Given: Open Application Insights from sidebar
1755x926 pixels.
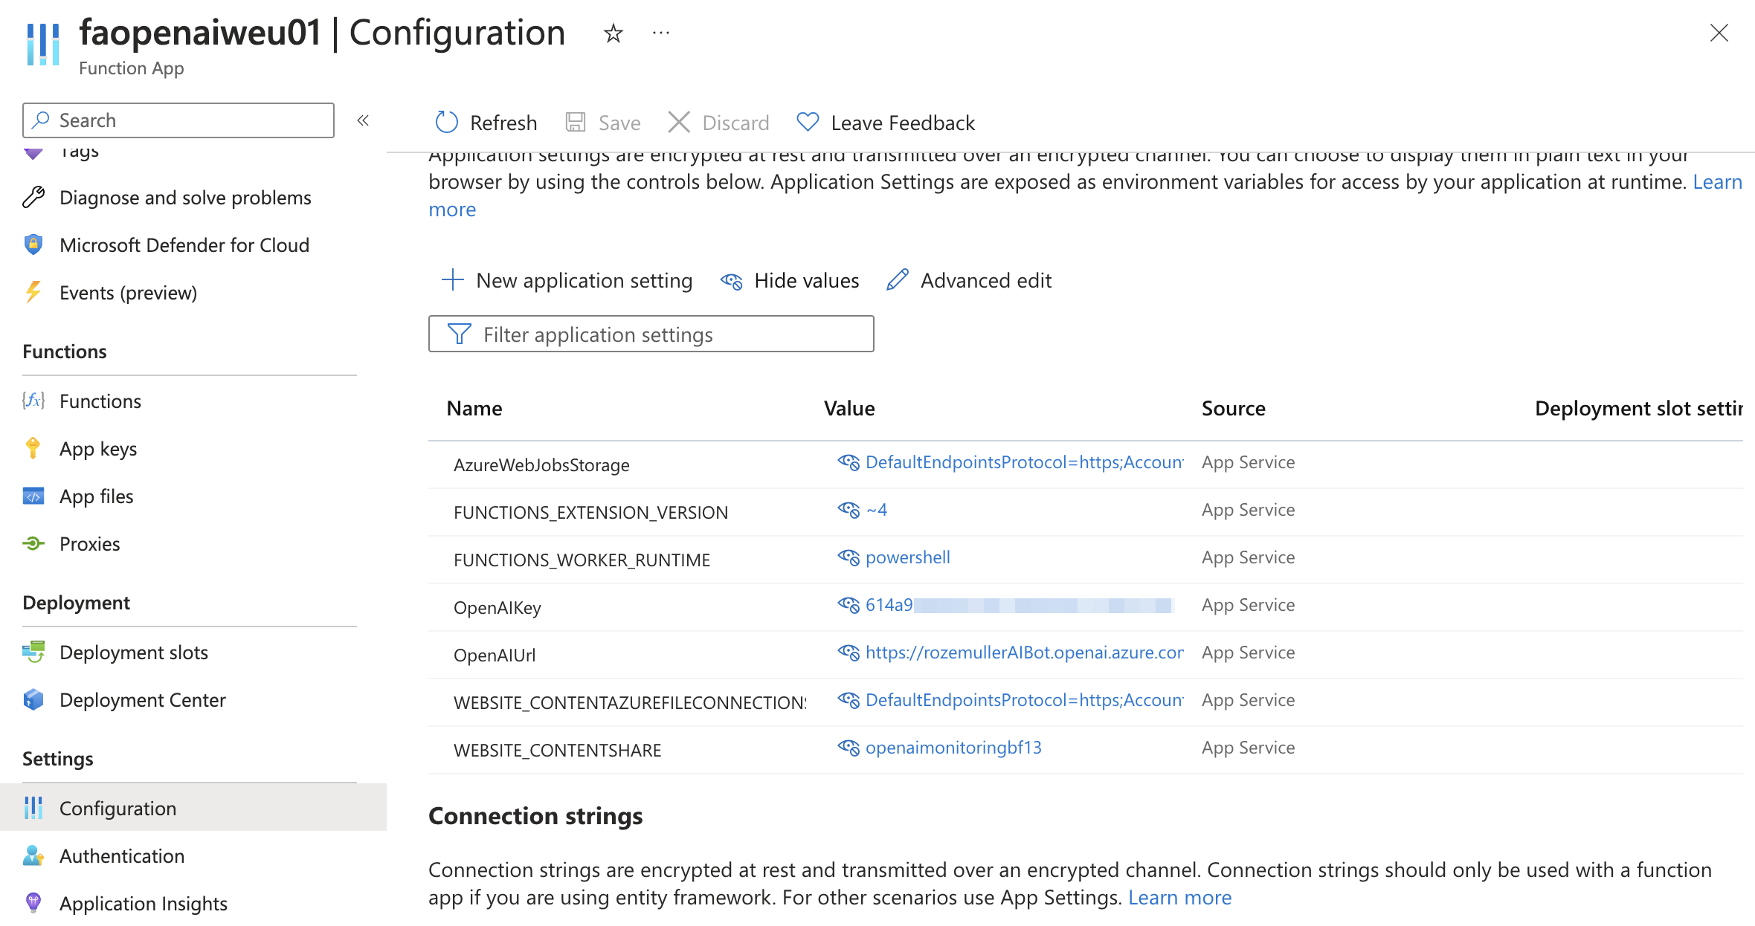Looking at the screenshot, I should pos(143,904).
